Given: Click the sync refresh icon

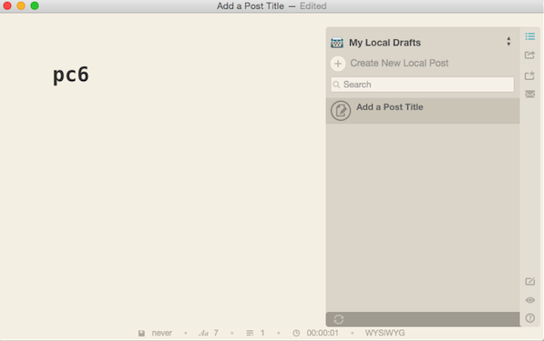Looking at the screenshot, I should click(x=339, y=319).
